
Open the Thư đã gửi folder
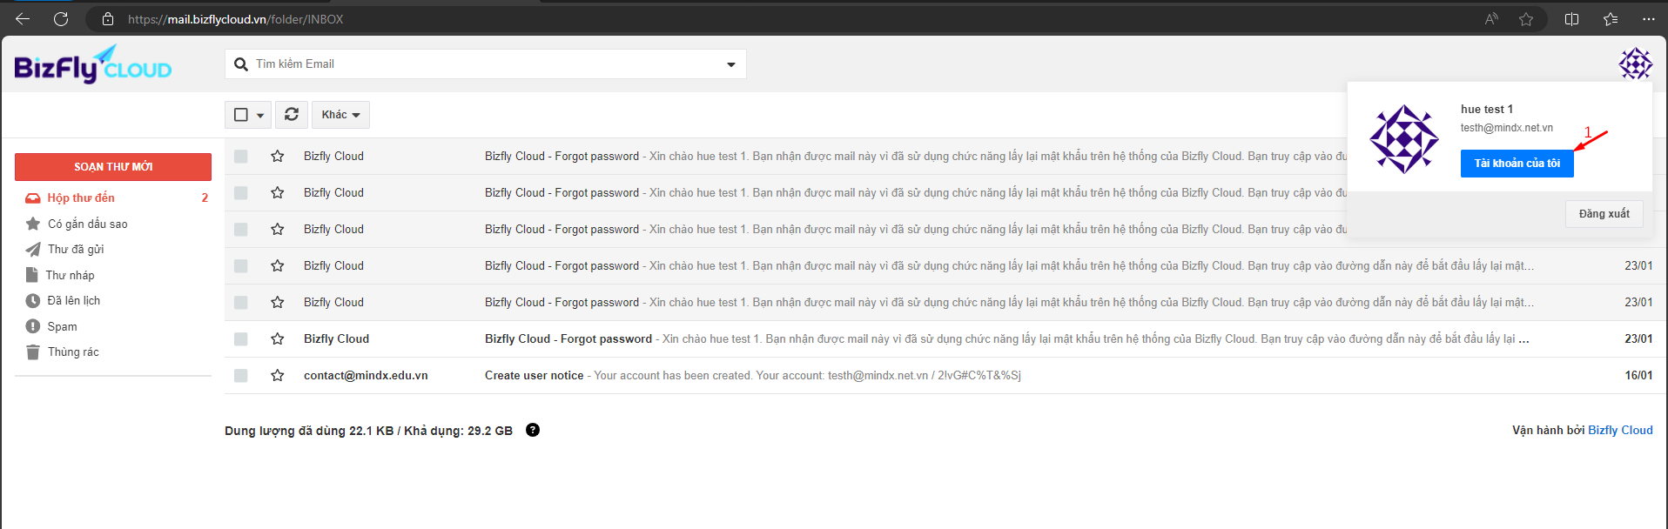pyautogui.click(x=76, y=250)
